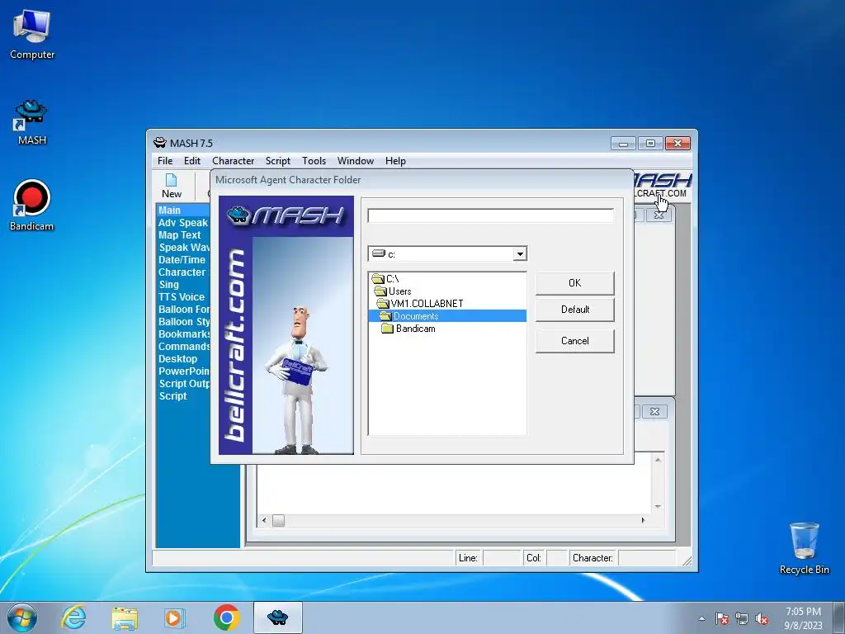Open the Computer desktop icon
Image resolution: width=845 pixels, height=634 pixels.
pos(32,35)
